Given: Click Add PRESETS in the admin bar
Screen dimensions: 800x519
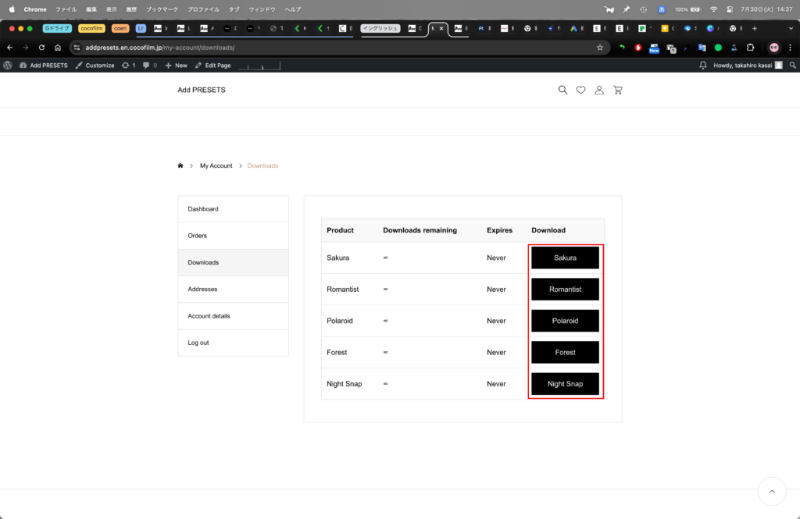Looking at the screenshot, I should [x=44, y=66].
